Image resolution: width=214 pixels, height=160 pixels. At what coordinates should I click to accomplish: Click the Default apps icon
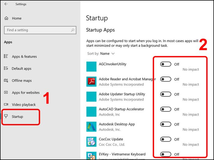(x=6, y=68)
